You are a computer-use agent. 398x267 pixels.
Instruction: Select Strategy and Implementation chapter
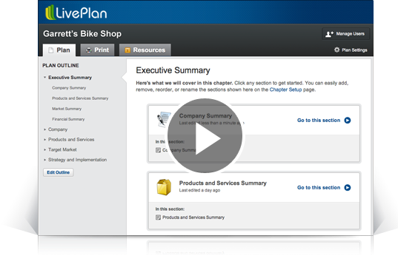pos(77,160)
